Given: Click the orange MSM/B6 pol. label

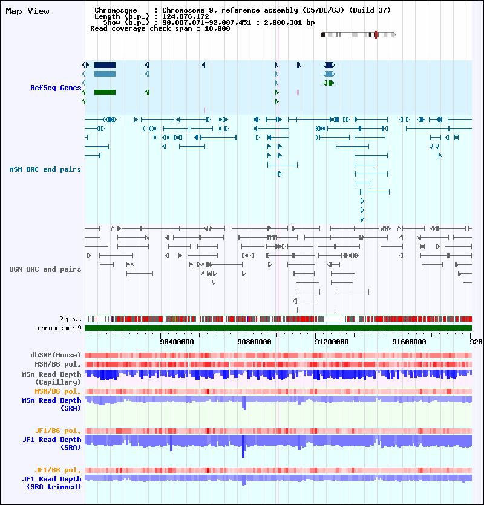Looking at the screenshot, I should pos(58,392).
